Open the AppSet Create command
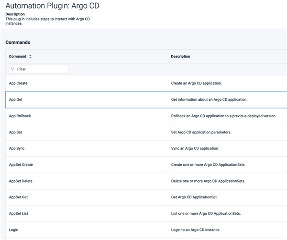Viewport: 287px width, 240px height. click(21, 164)
